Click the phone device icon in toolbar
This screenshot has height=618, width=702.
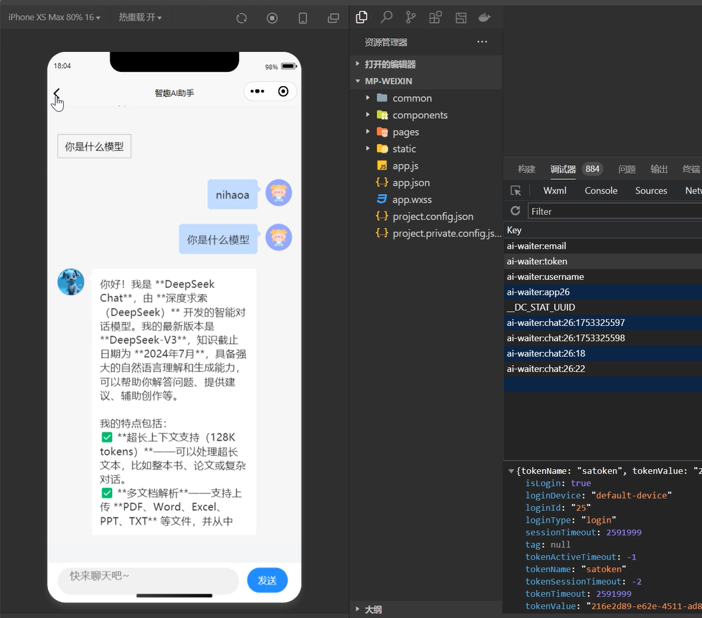coord(302,18)
